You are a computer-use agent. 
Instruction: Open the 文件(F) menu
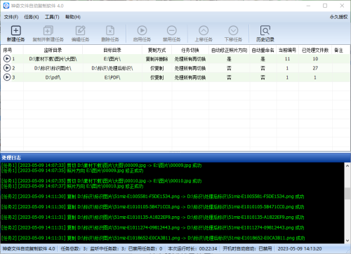pos(11,17)
